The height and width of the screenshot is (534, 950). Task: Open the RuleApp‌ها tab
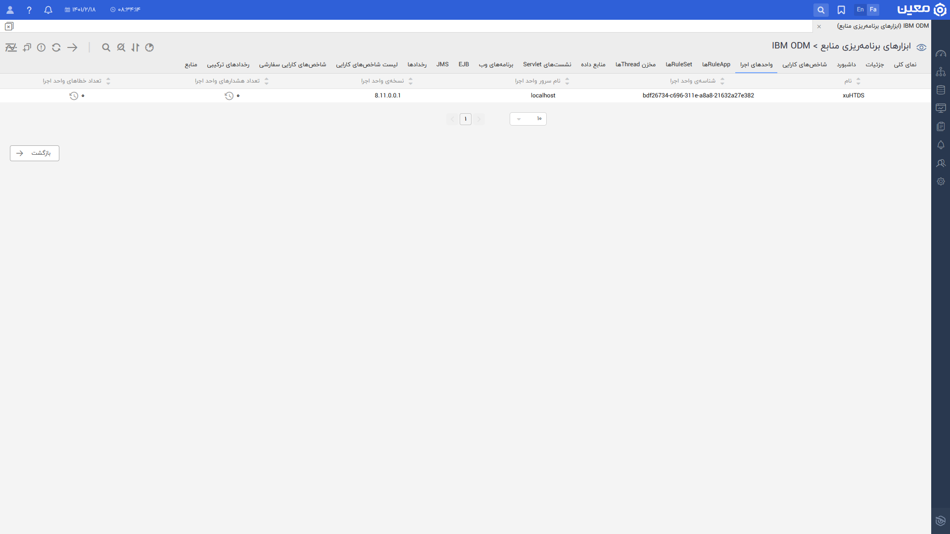[716, 65]
